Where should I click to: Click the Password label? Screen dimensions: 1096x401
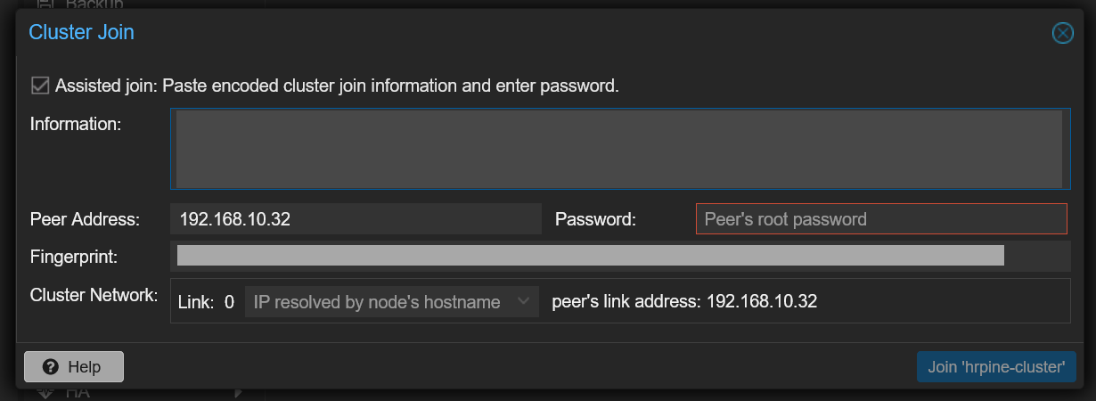click(595, 219)
